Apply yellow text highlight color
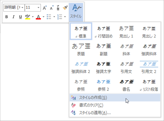 tap(27, 17)
